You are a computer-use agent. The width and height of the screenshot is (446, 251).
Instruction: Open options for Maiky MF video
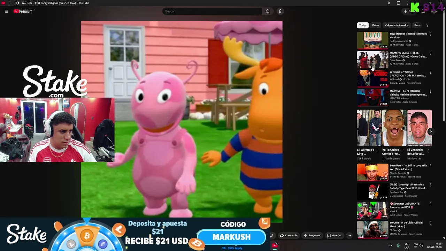pyautogui.click(x=430, y=91)
